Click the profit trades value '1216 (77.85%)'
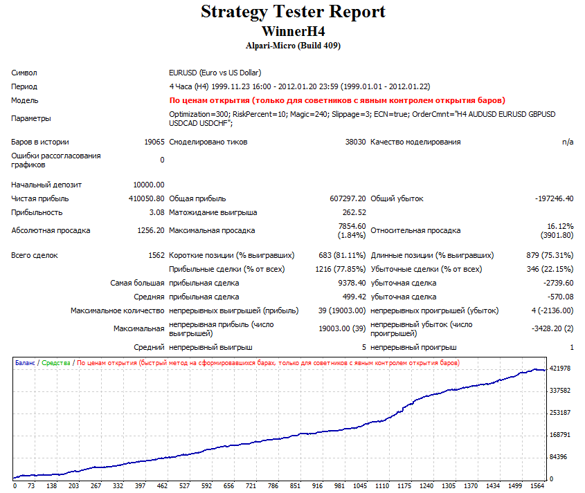585x493 pixels. click(x=340, y=269)
